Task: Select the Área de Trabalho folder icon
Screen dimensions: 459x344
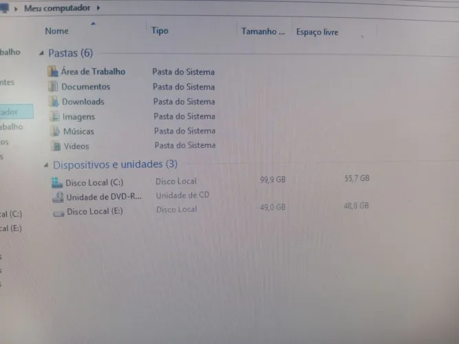Action: (53, 72)
